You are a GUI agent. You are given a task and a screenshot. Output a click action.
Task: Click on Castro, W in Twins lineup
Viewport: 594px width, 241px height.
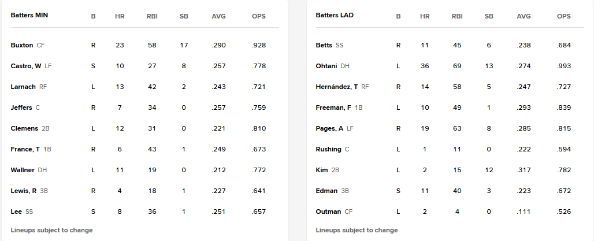tap(26, 66)
